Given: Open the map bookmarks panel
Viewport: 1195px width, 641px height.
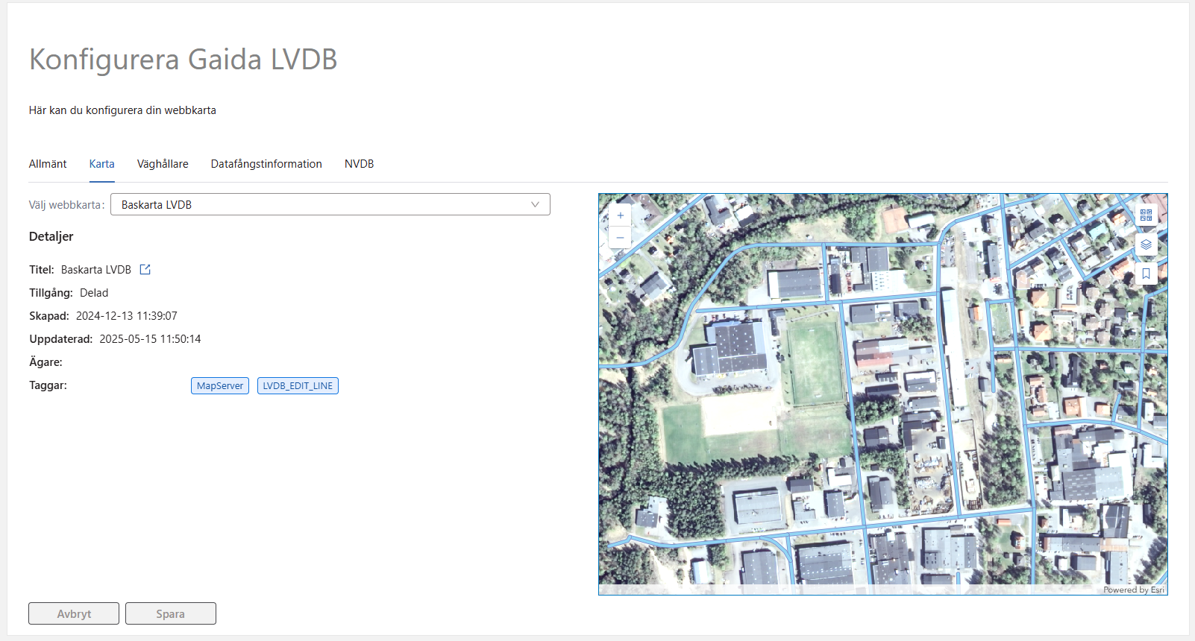Looking at the screenshot, I should (1146, 274).
